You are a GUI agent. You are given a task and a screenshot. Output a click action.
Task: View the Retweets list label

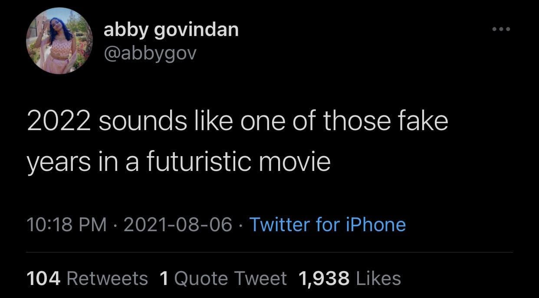tap(108, 278)
